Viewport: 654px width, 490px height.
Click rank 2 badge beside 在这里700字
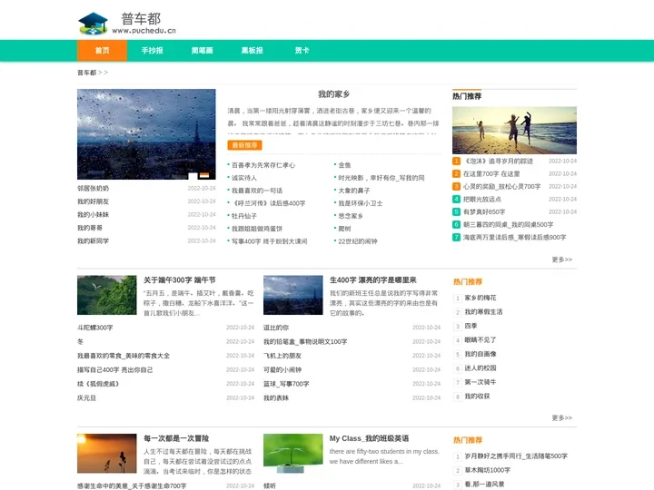[456, 173]
